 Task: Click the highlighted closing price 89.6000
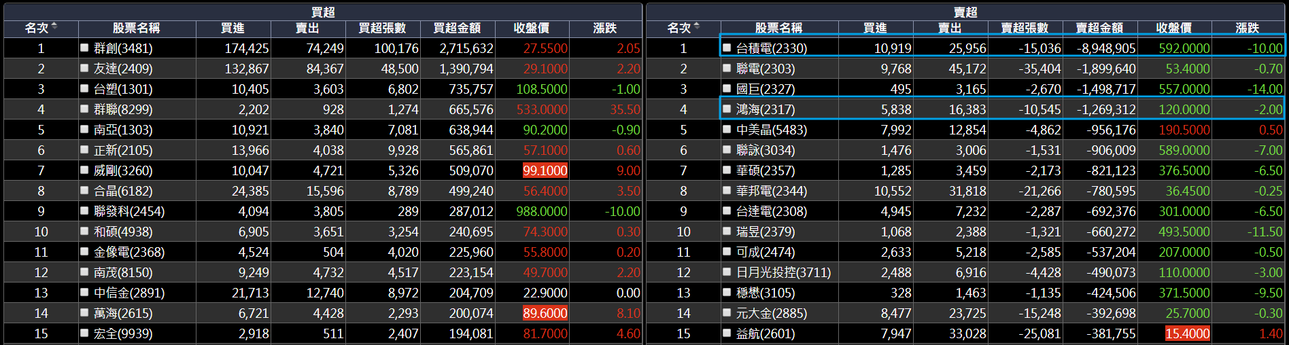(x=545, y=313)
